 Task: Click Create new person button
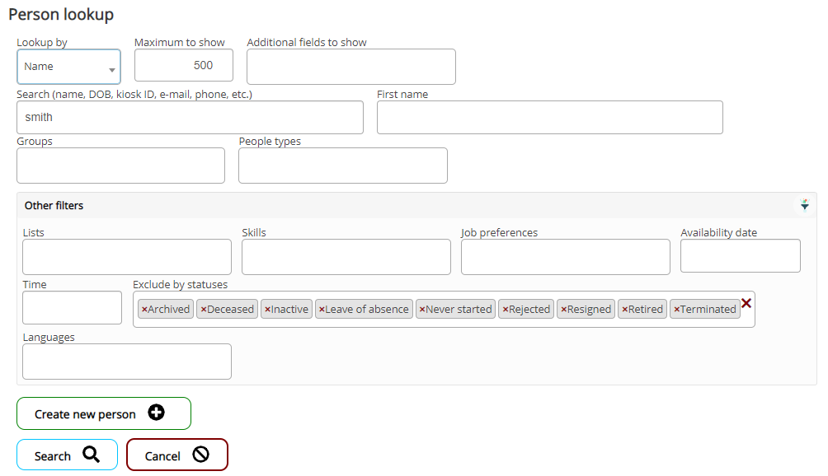pyautogui.click(x=103, y=414)
